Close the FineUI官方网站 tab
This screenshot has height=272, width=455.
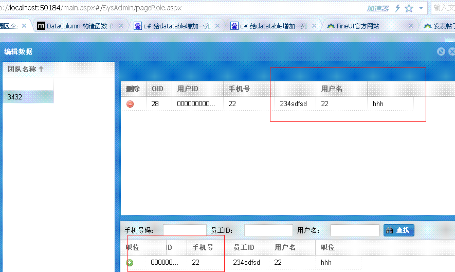pyautogui.click(x=411, y=26)
